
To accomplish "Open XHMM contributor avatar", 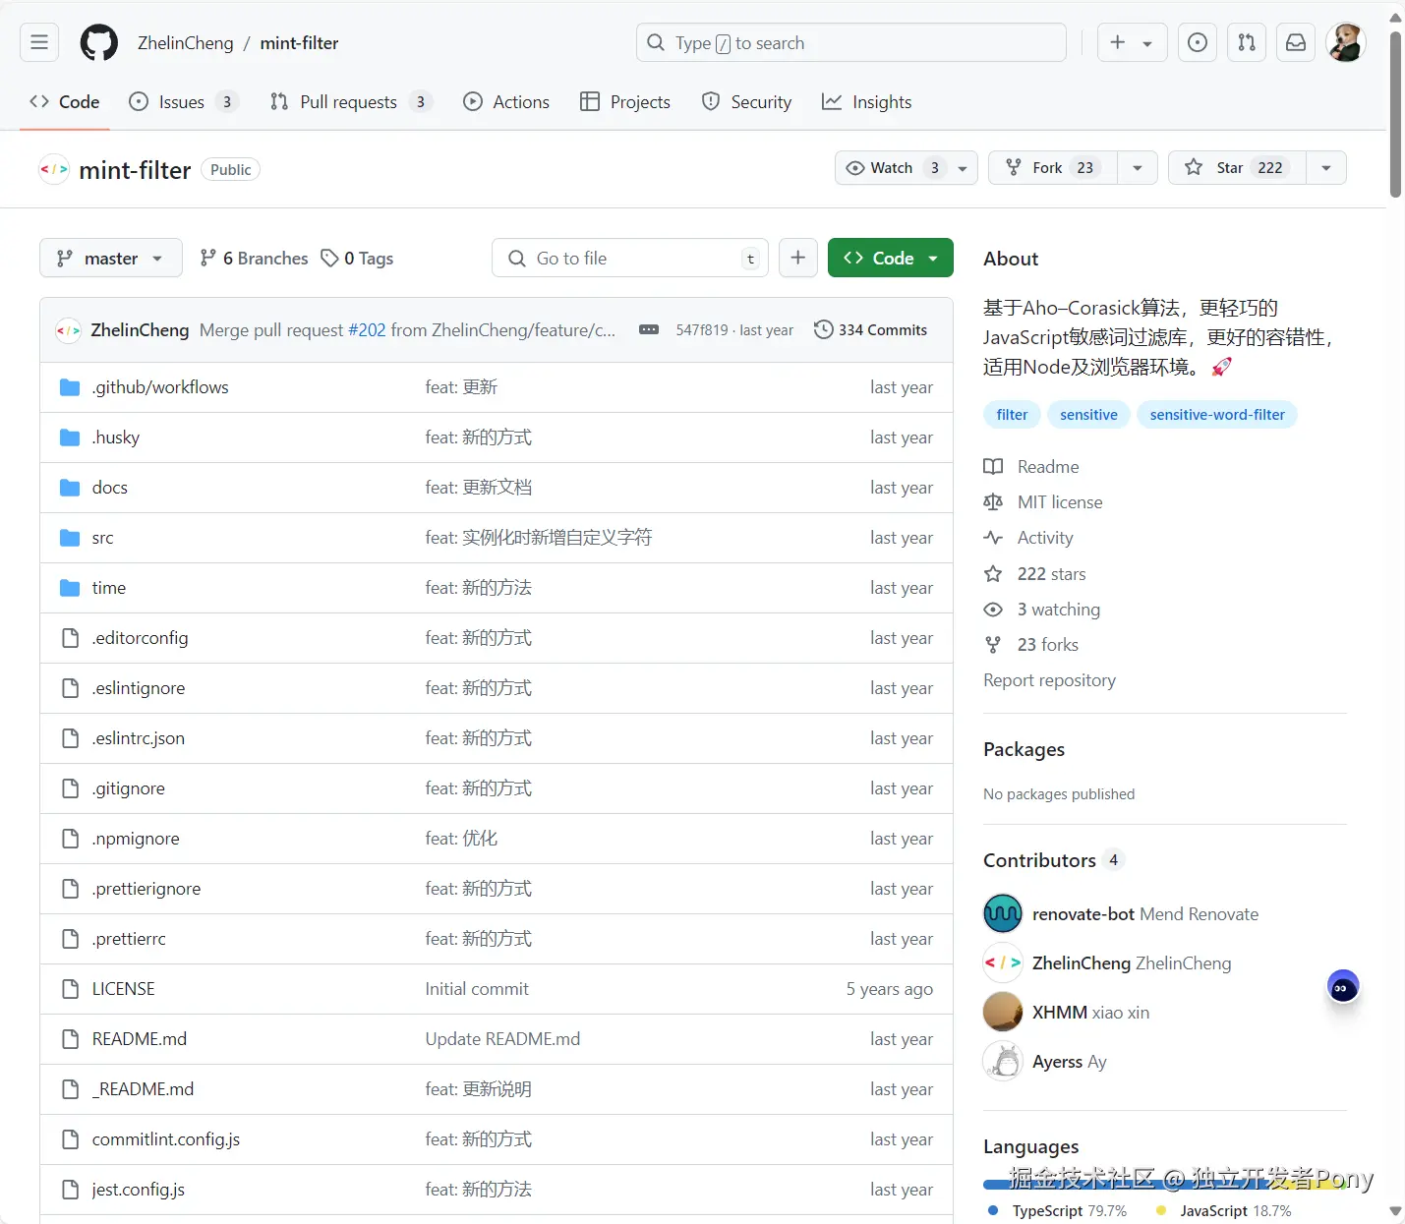I will click(1003, 1013).
